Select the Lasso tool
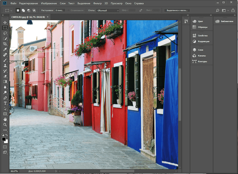Screen dimensions: 238x174 click(5, 33)
